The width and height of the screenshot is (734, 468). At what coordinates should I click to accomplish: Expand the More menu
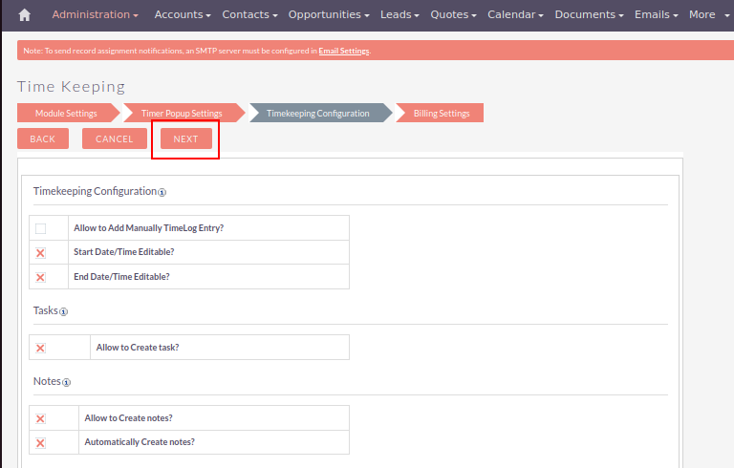(x=707, y=15)
